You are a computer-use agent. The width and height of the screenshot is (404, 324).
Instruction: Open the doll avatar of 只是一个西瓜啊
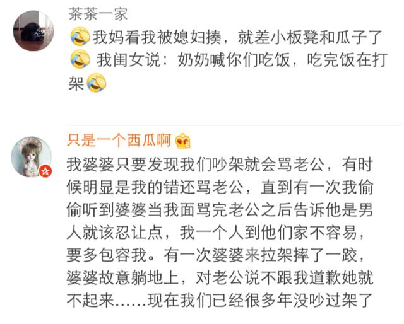point(32,157)
